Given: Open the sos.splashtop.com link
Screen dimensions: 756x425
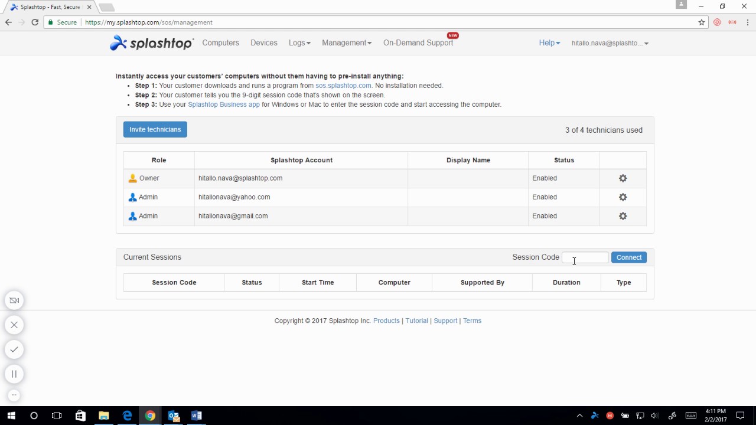Looking at the screenshot, I should click(x=343, y=86).
